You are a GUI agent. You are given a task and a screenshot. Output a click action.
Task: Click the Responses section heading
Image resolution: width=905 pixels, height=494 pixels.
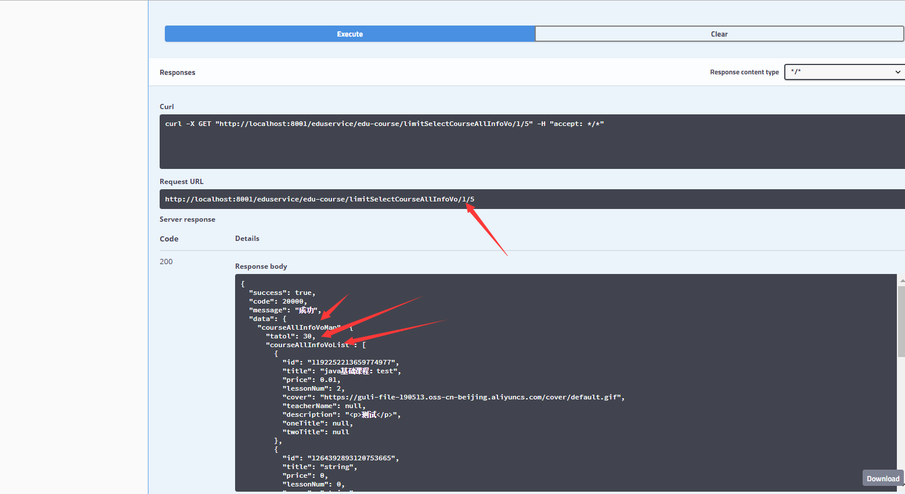(177, 73)
